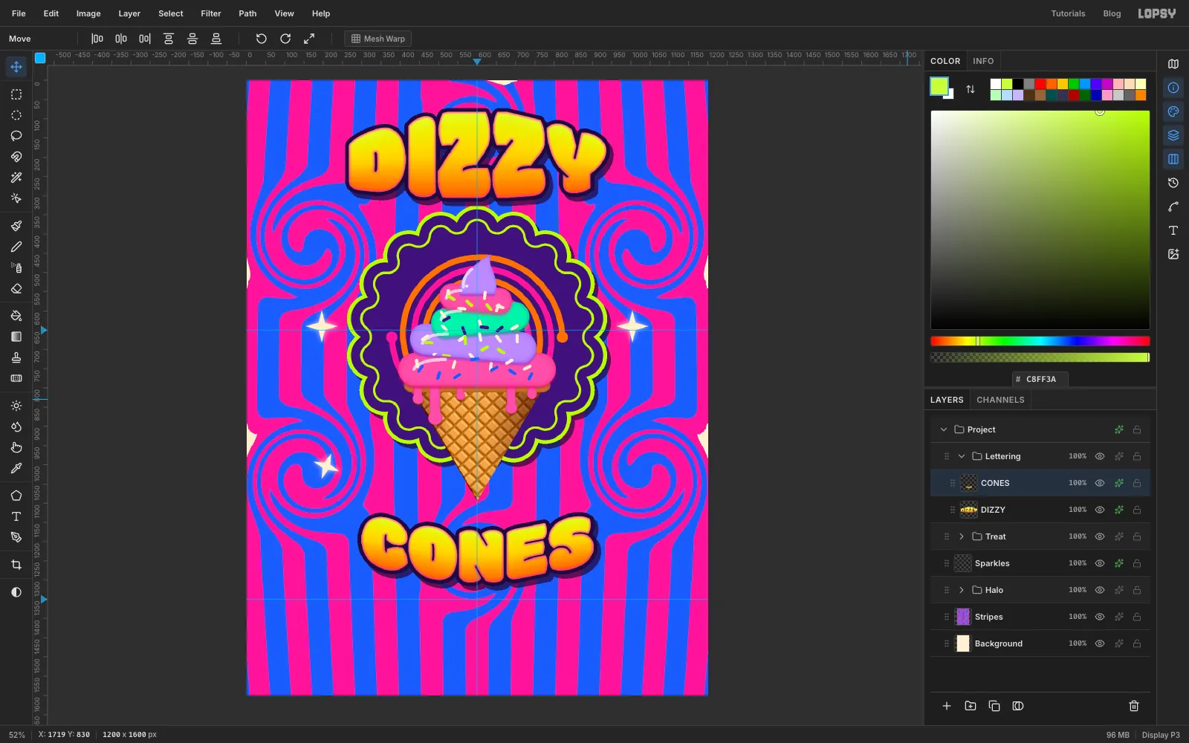Screen dimensions: 1189x743
Task: Select the Text tool in the toolbox
Action: click(x=16, y=516)
